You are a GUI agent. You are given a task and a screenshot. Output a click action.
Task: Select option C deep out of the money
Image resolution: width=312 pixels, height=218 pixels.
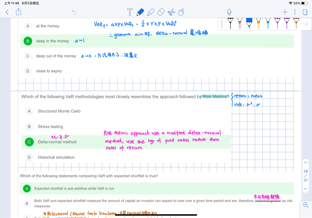point(28,56)
